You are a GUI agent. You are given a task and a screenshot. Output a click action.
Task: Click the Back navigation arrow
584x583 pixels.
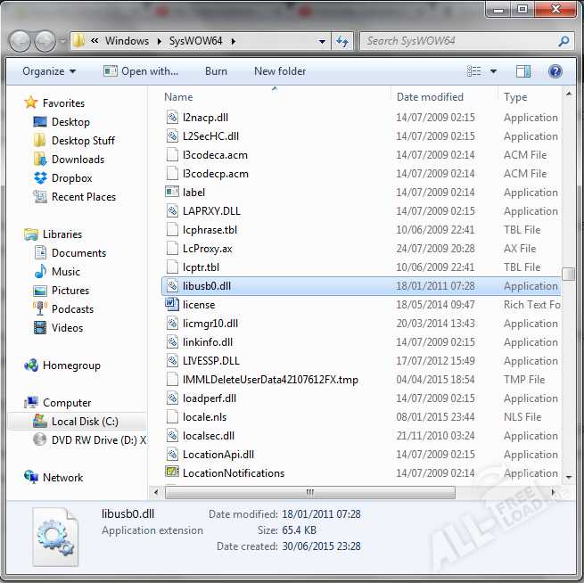pos(21,41)
